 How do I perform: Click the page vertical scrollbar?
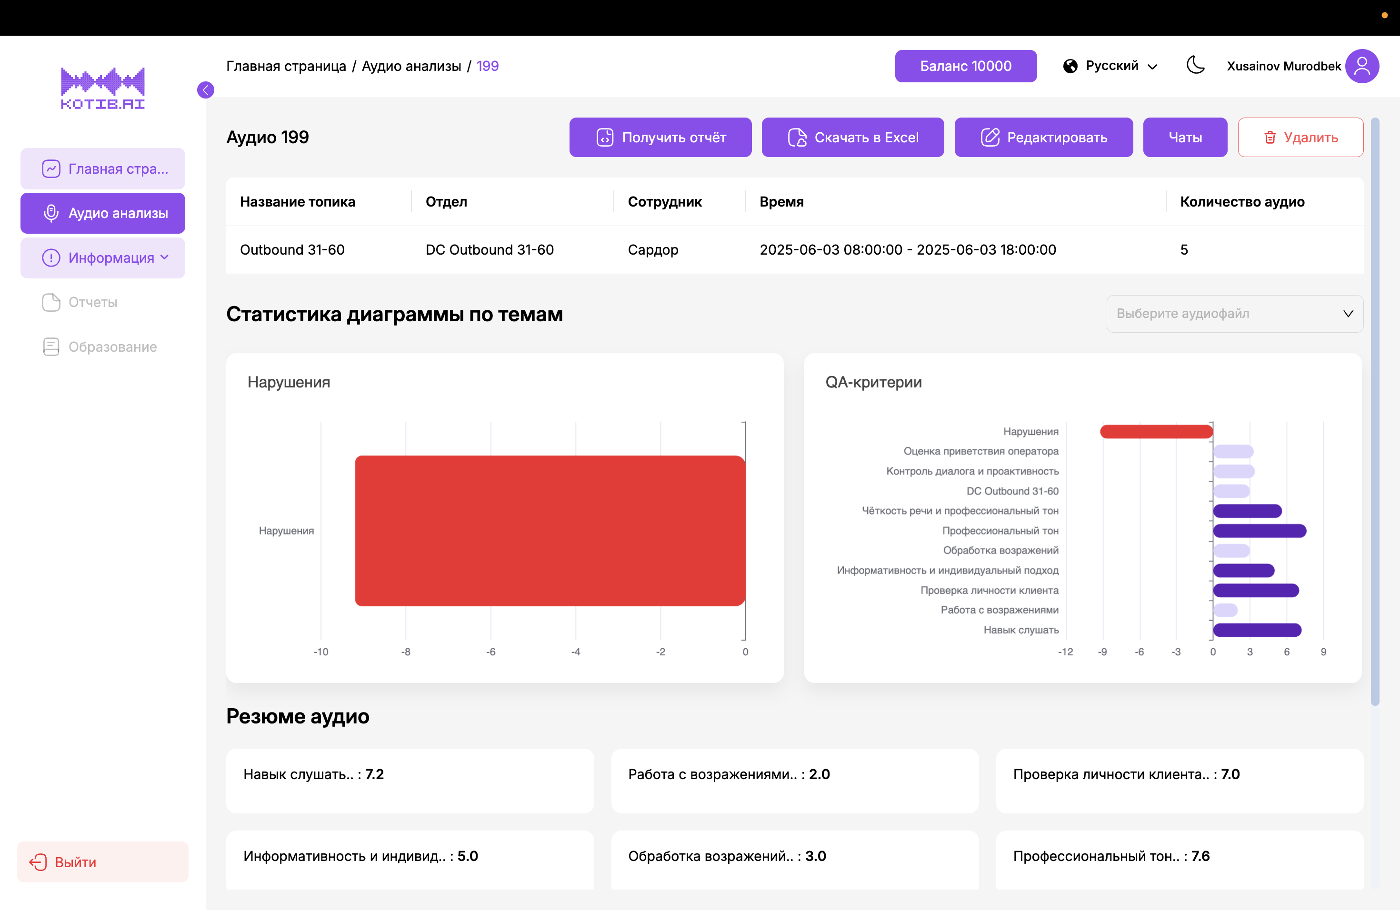[x=1375, y=412]
